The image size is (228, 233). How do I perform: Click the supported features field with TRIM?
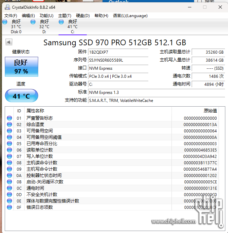156,100
